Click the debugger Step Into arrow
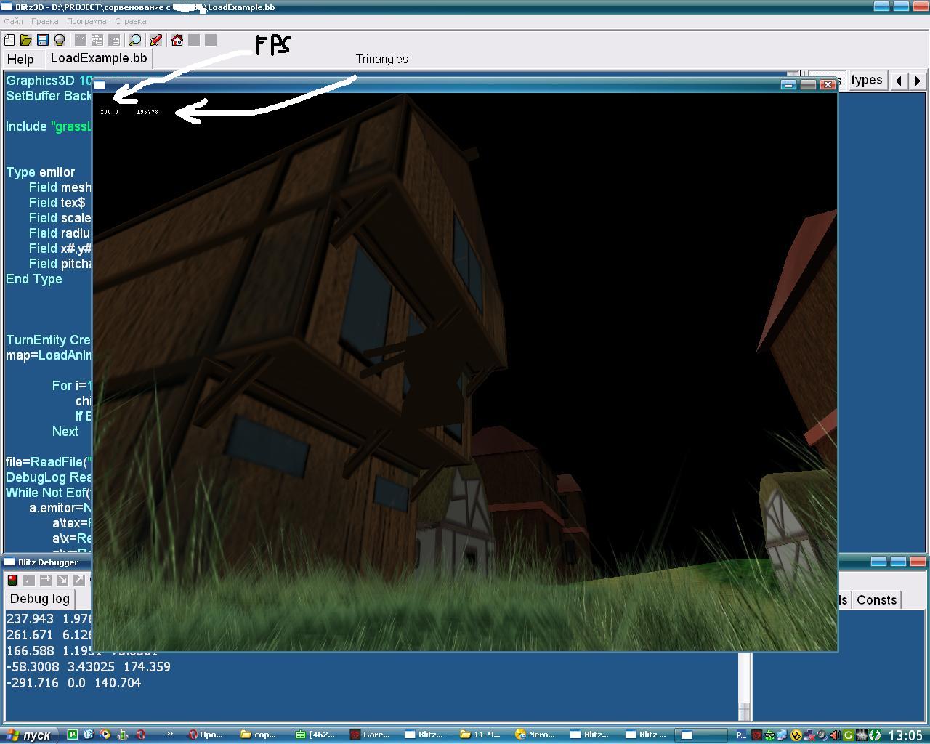Screen dimensions: 930x744 62,580
